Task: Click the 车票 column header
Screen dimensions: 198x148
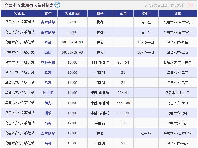Action: (123, 13)
